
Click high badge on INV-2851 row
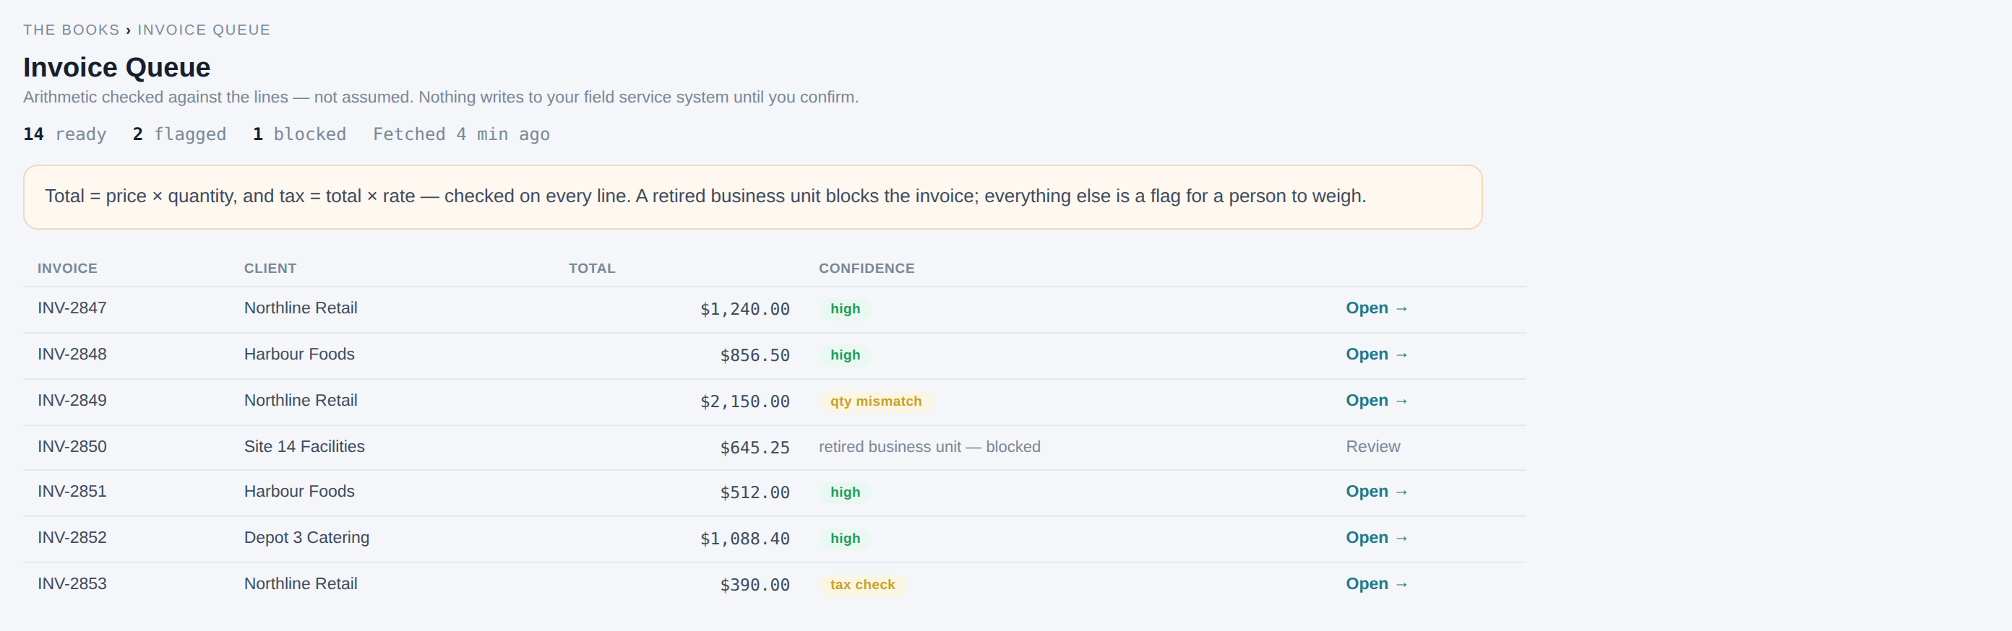pyautogui.click(x=845, y=492)
